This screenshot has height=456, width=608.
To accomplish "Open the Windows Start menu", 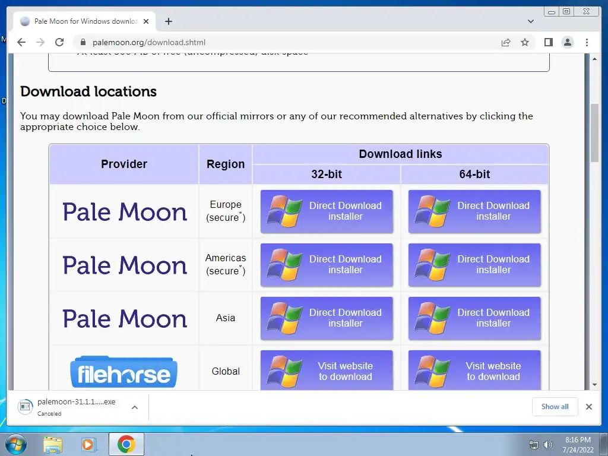I will point(16,444).
